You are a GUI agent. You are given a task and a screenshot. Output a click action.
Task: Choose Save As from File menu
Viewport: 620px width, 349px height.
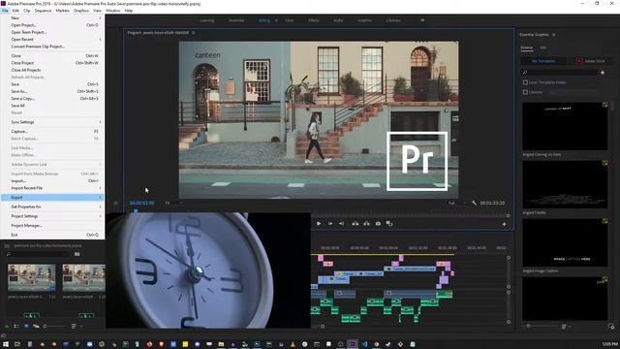tap(52, 91)
